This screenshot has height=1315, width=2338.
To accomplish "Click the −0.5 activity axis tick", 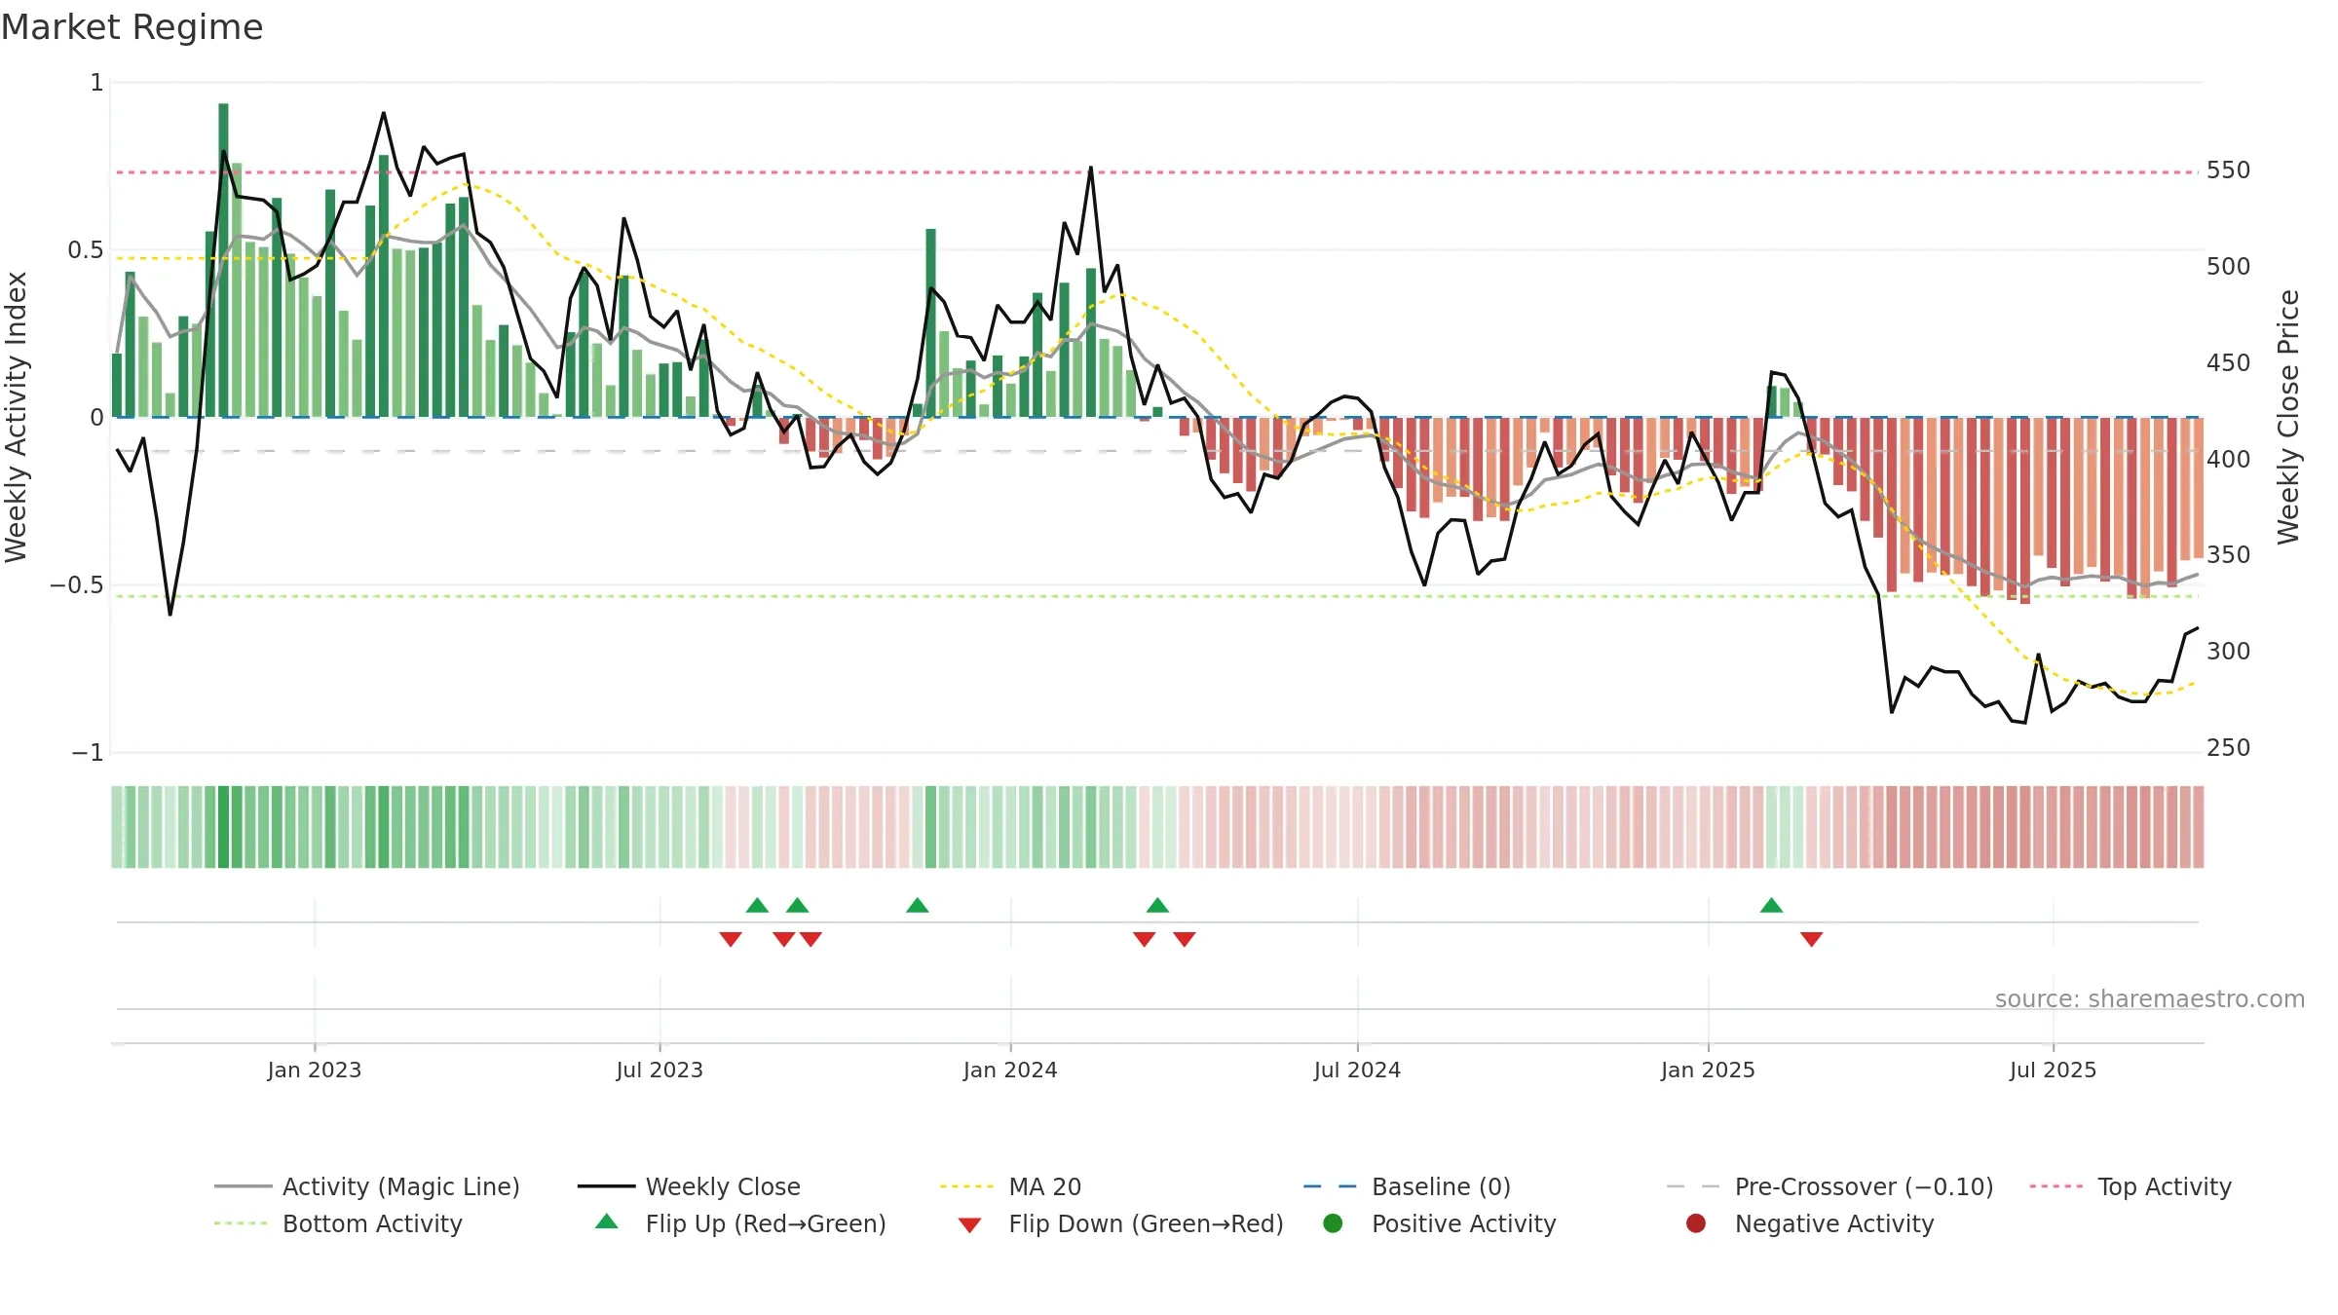I will tap(76, 584).
